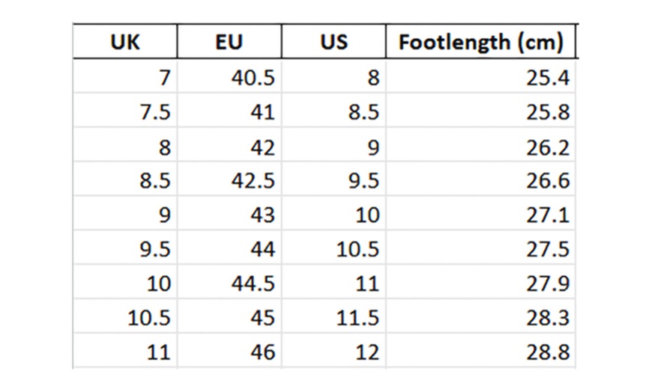Click the UK column header
The height and width of the screenshot is (392, 652).
coord(124,42)
